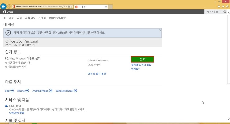This screenshot has width=230, height=124.
Task: Select the '내 계정' browser tab
Action: pyautogui.click(x=91, y=7)
